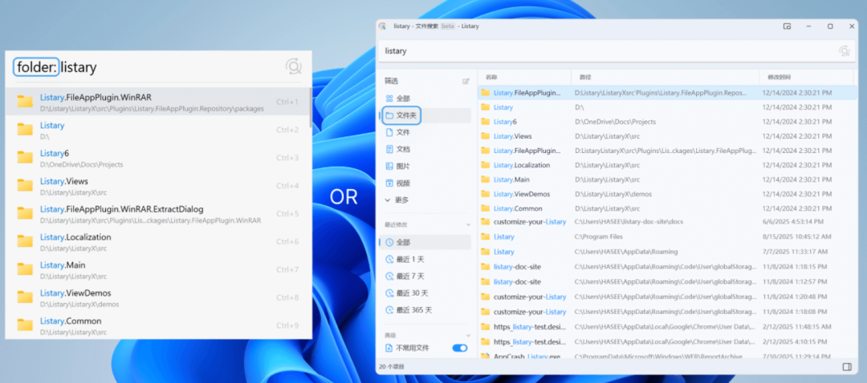Select the 文档 filter in the sidebar
867x383 pixels.
click(x=425, y=149)
